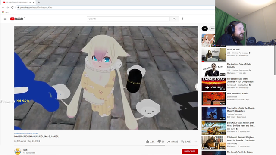The width and height of the screenshot is (276, 155).
Task: Open Wrath of Jodi thumbnail
Action: click(214, 55)
